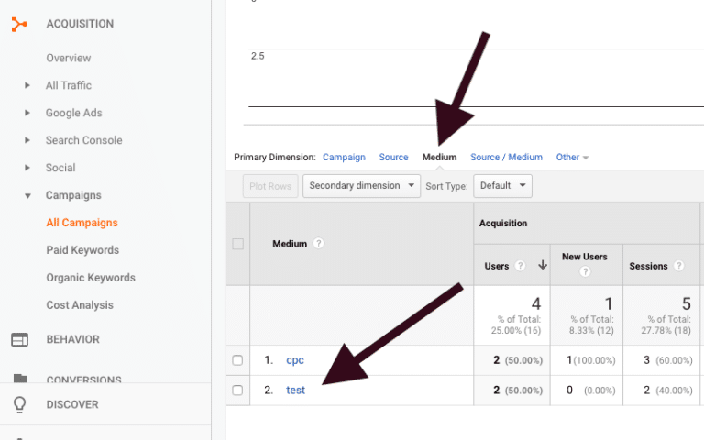Switch primary dimension to Source / Medium
Screen dimensions: 704x440
coord(506,157)
